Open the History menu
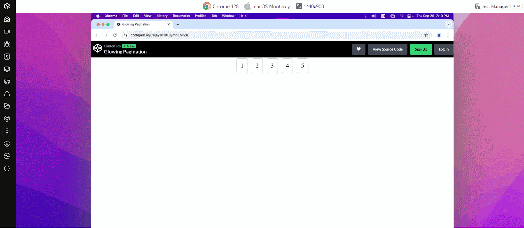Image resolution: width=524 pixels, height=228 pixels. pos(162,16)
